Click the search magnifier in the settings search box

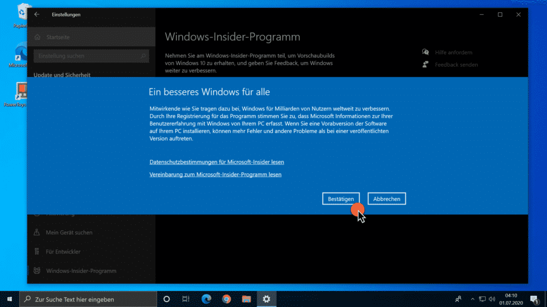(143, 55)
